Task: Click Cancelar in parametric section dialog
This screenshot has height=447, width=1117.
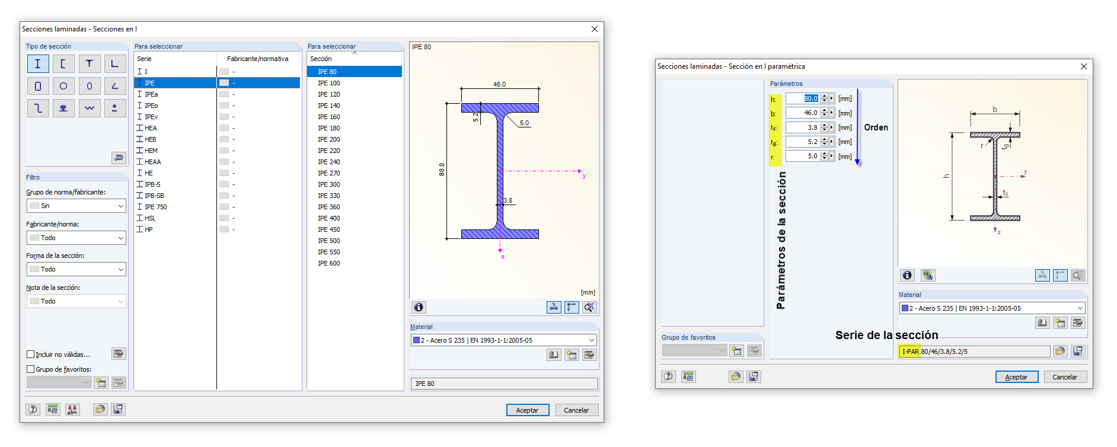Action: click(1065, 377)
